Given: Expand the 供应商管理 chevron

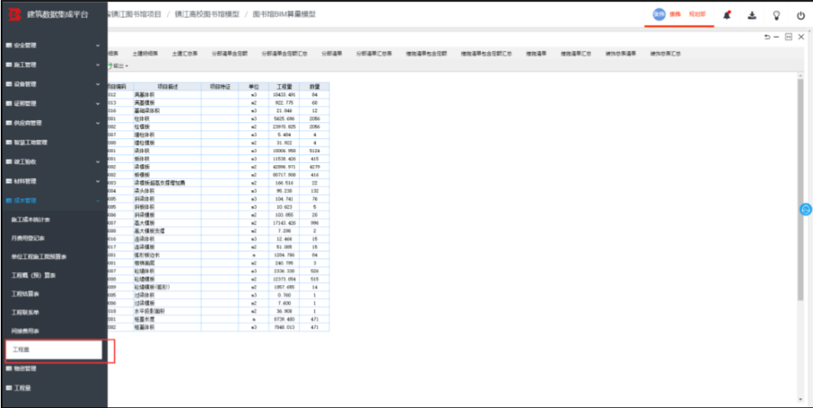Looking at the screenshot, I should [x=98, y=123].
